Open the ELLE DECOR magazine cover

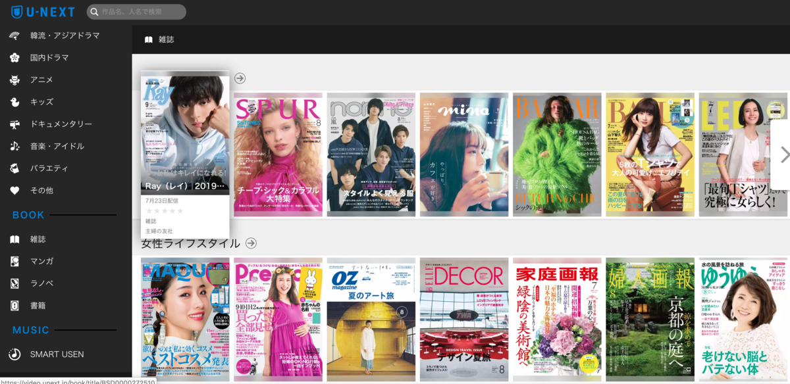coord(464,320)
